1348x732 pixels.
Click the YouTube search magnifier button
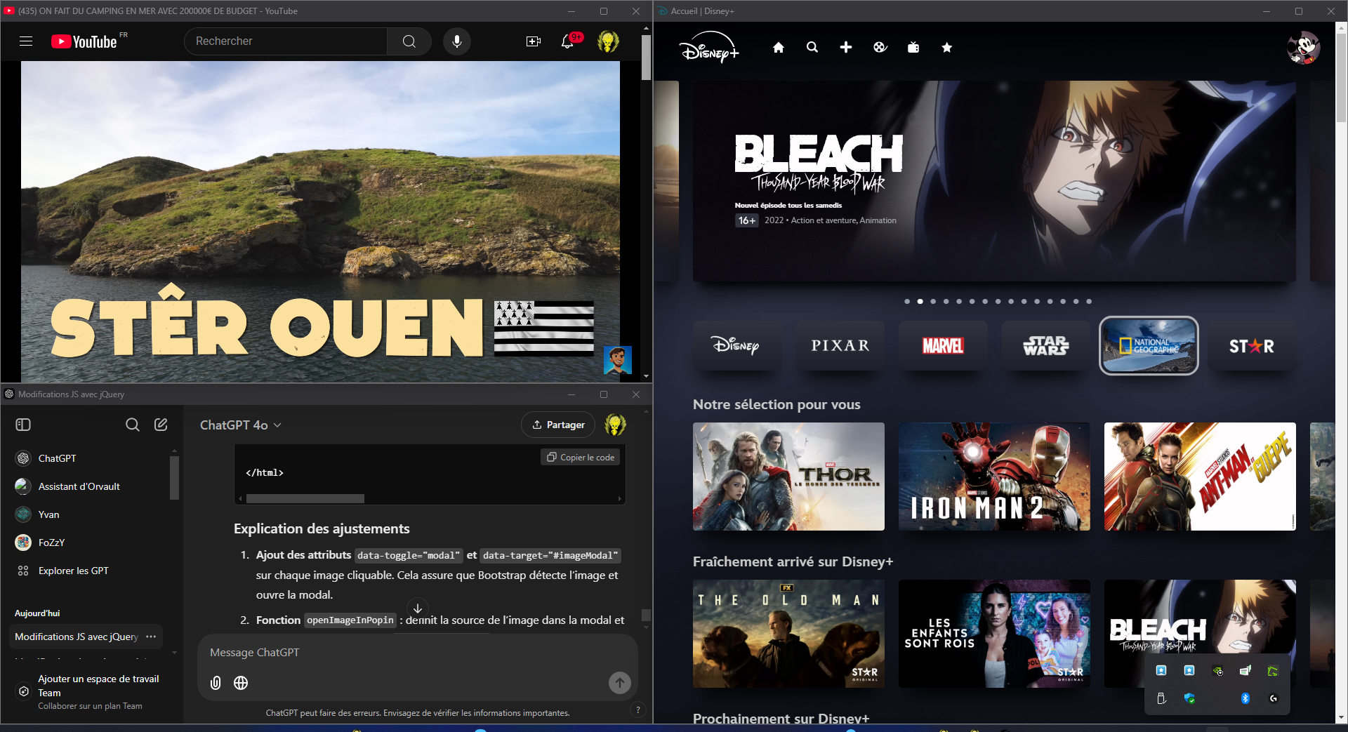(x=409, y=41)
